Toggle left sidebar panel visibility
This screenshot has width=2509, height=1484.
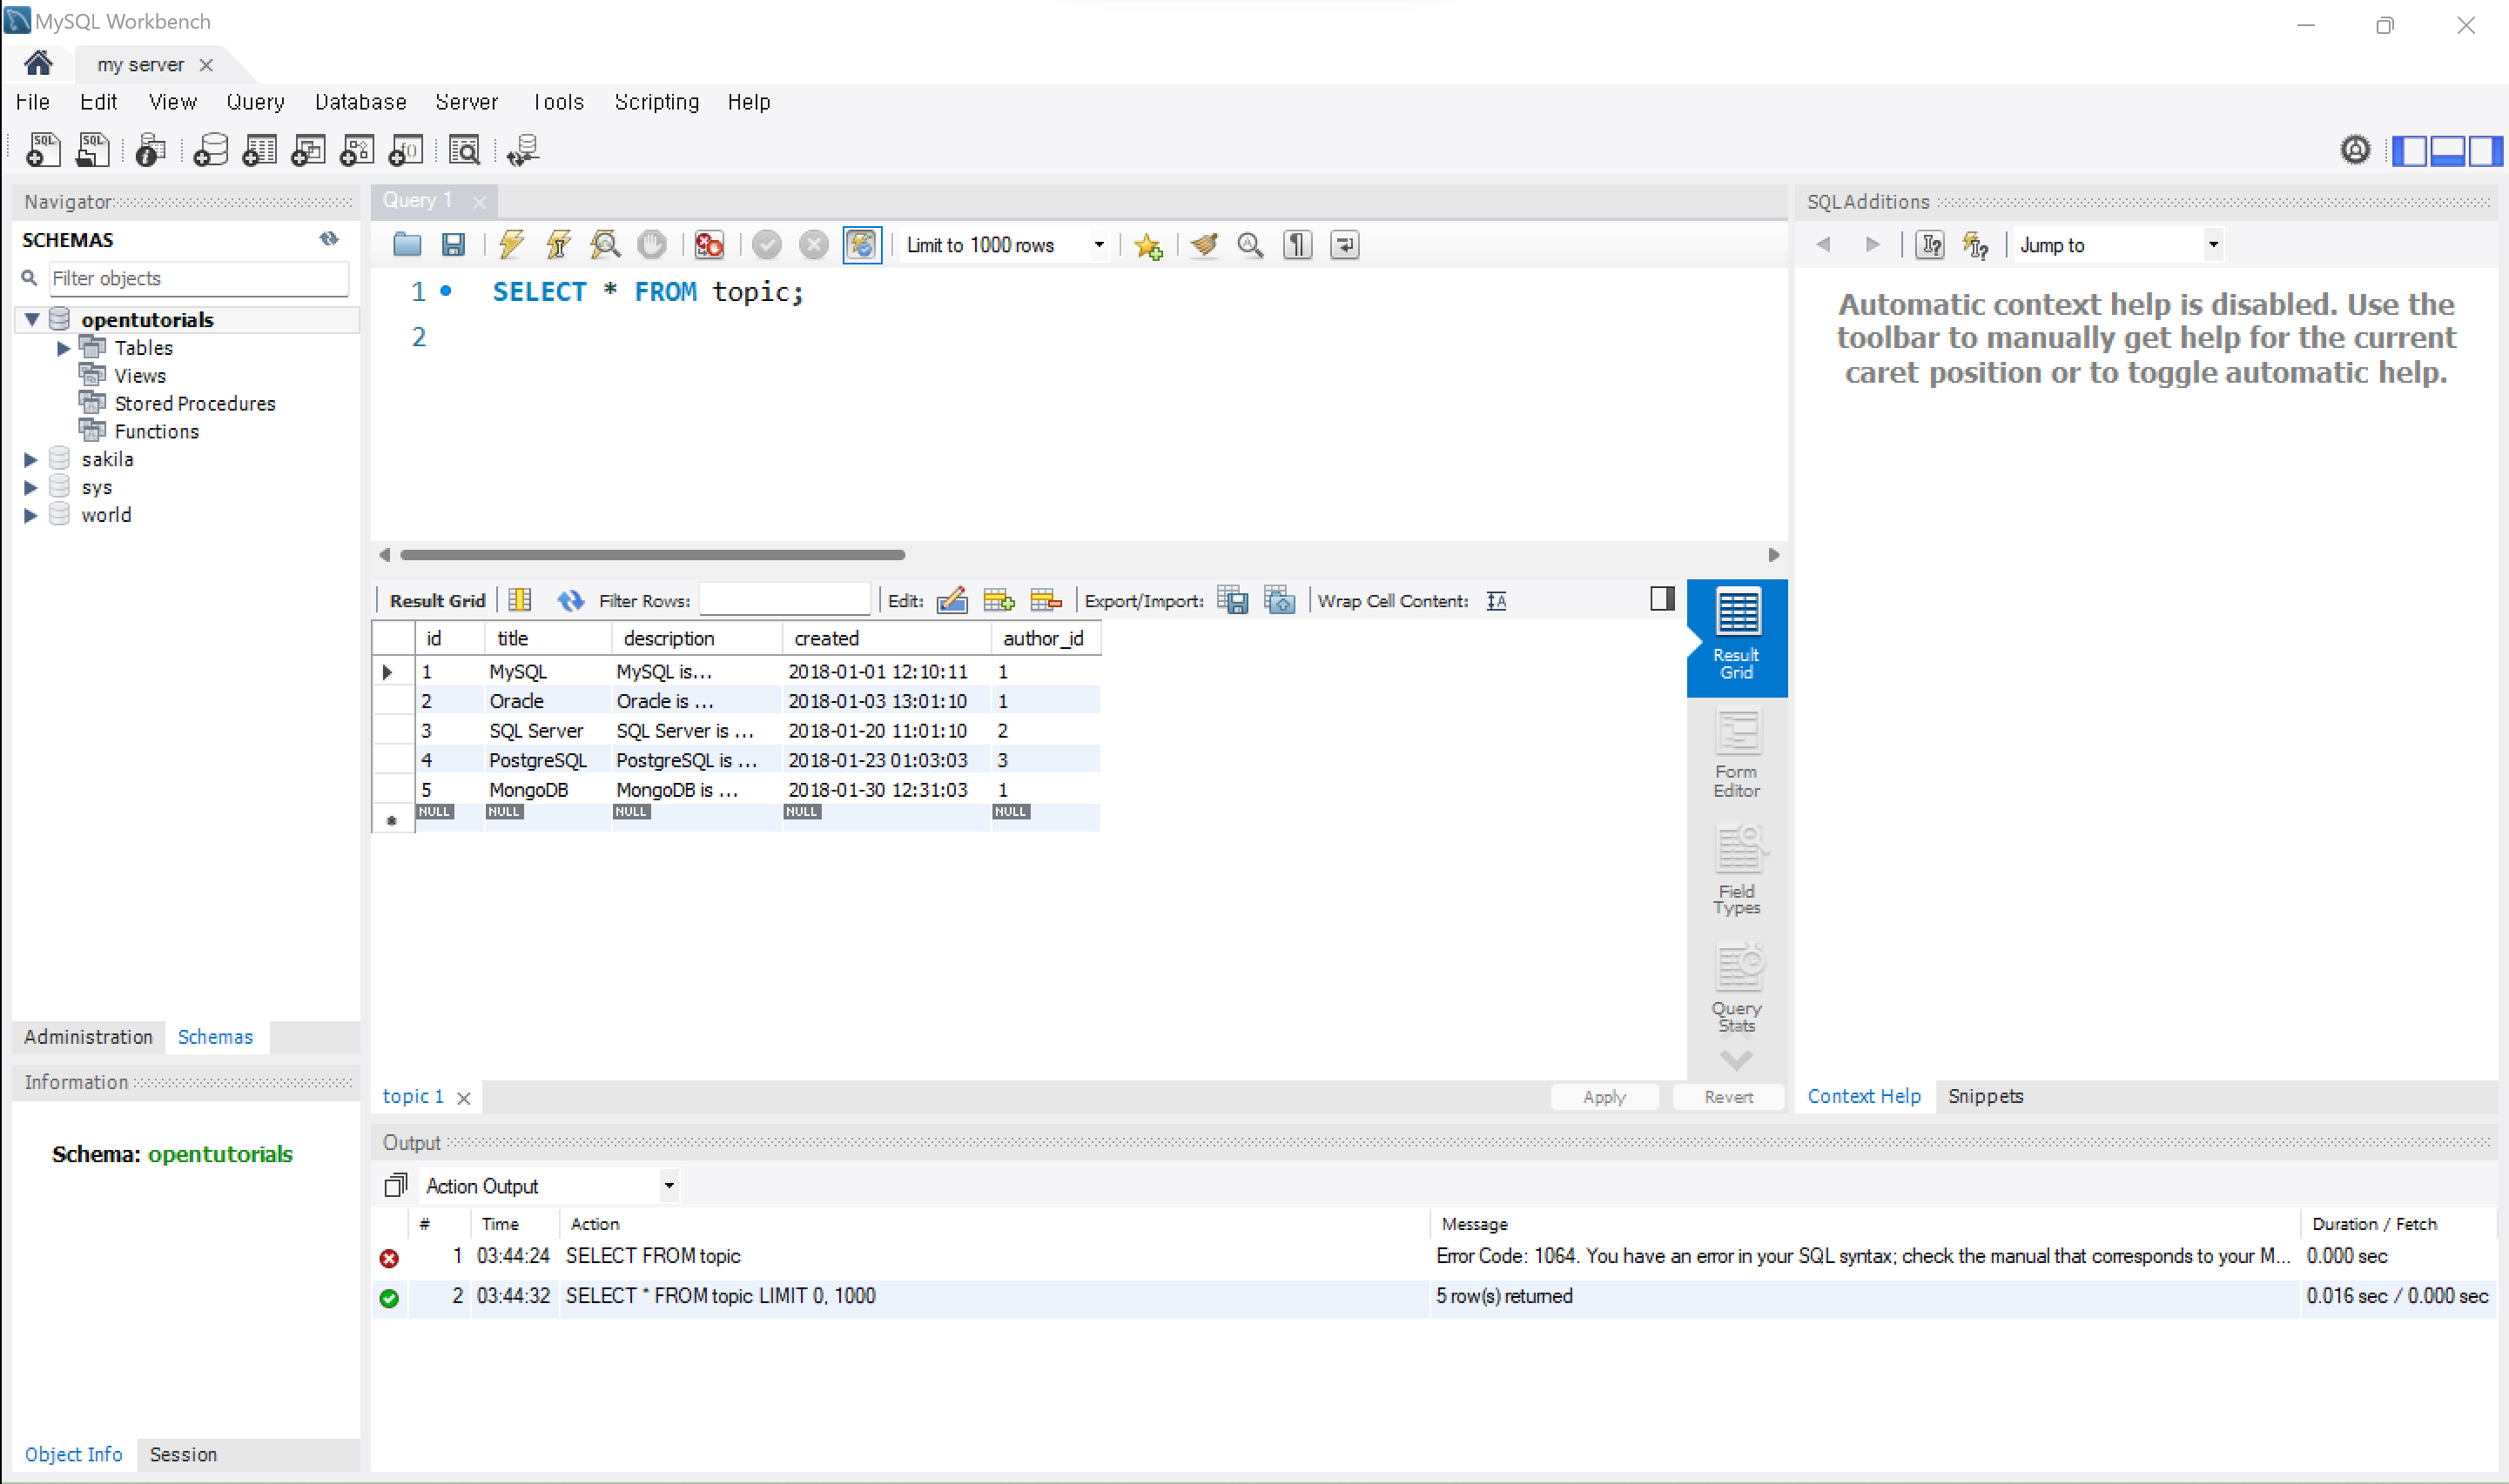pos(2410,151)
